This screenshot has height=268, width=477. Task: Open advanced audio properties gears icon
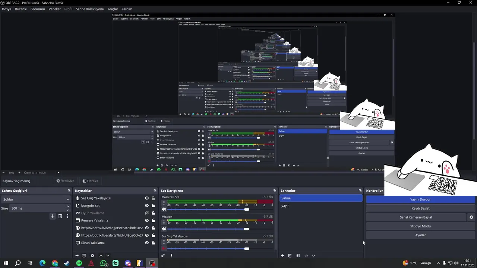(x=163, y=256)
